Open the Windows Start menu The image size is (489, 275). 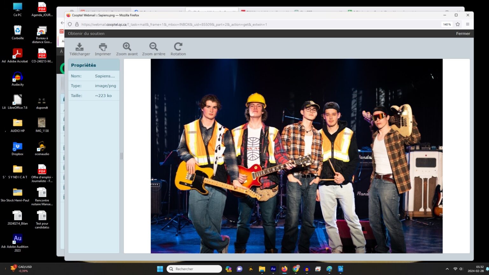[x=160, y=269]
